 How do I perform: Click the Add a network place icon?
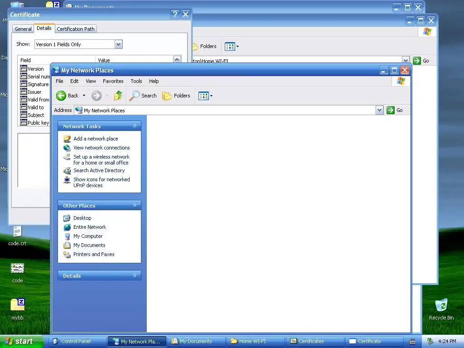(67, 139)
